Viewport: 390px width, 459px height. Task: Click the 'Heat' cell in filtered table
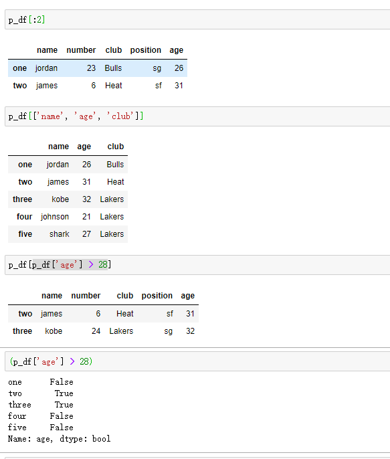[125, 314]
